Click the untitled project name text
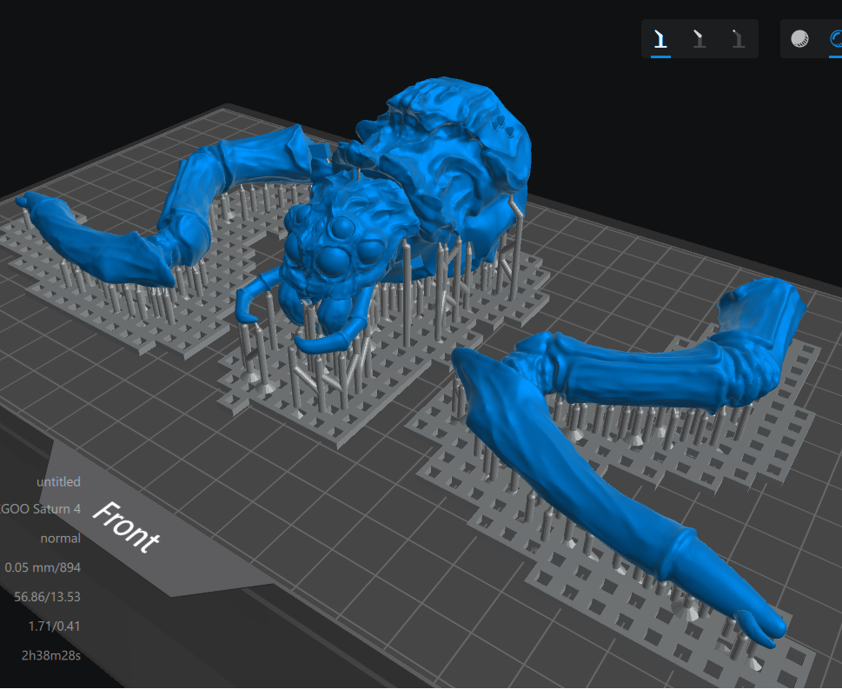The width and height of the screenshot is (842, 689). [58, 481]
